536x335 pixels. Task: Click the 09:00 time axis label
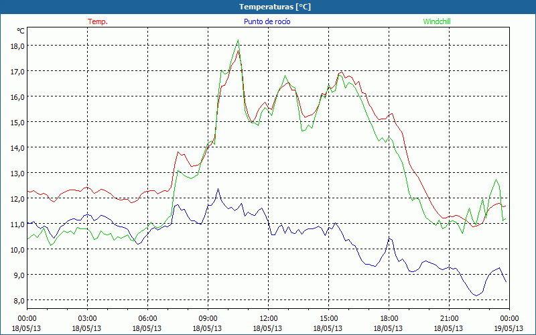tap(208, 319)
